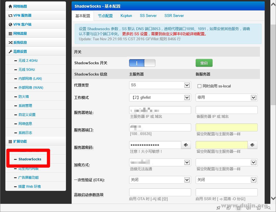Click the backup 服务器密码 yellow field
276x212 pixels.
(x=222, y=145)
